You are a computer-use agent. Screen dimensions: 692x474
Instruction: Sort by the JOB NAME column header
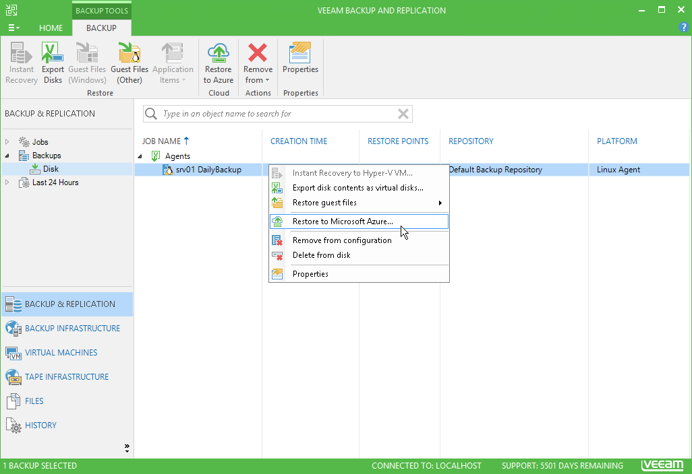pos(161,141)
